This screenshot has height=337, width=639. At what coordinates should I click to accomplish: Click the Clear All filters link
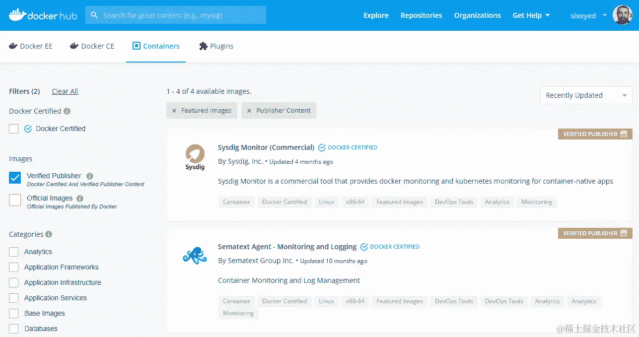click(65, 91)
